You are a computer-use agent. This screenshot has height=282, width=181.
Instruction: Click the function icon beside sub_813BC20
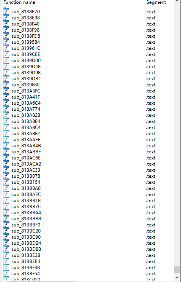coord(6,231)
